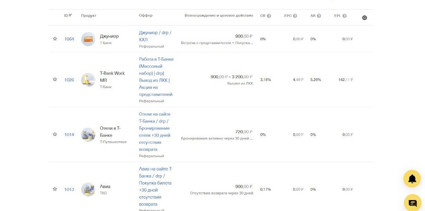Click the Вышел из ЛКК target action text

pos(240,83)
